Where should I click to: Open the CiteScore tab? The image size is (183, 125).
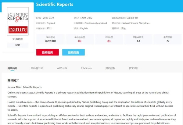click(86, 68)
